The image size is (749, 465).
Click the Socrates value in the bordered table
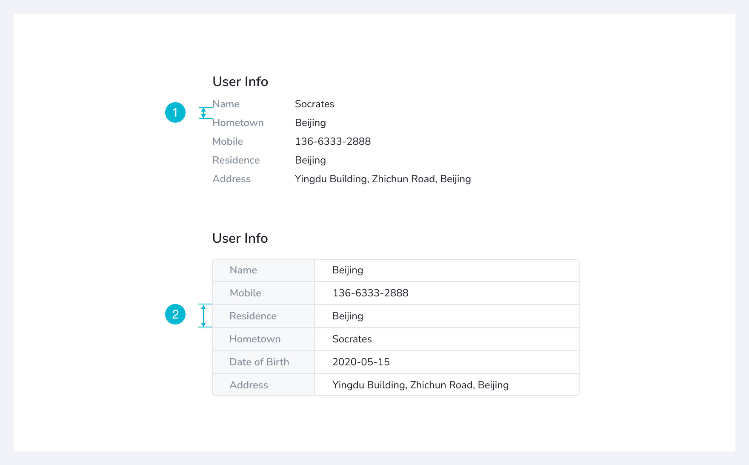352,339
